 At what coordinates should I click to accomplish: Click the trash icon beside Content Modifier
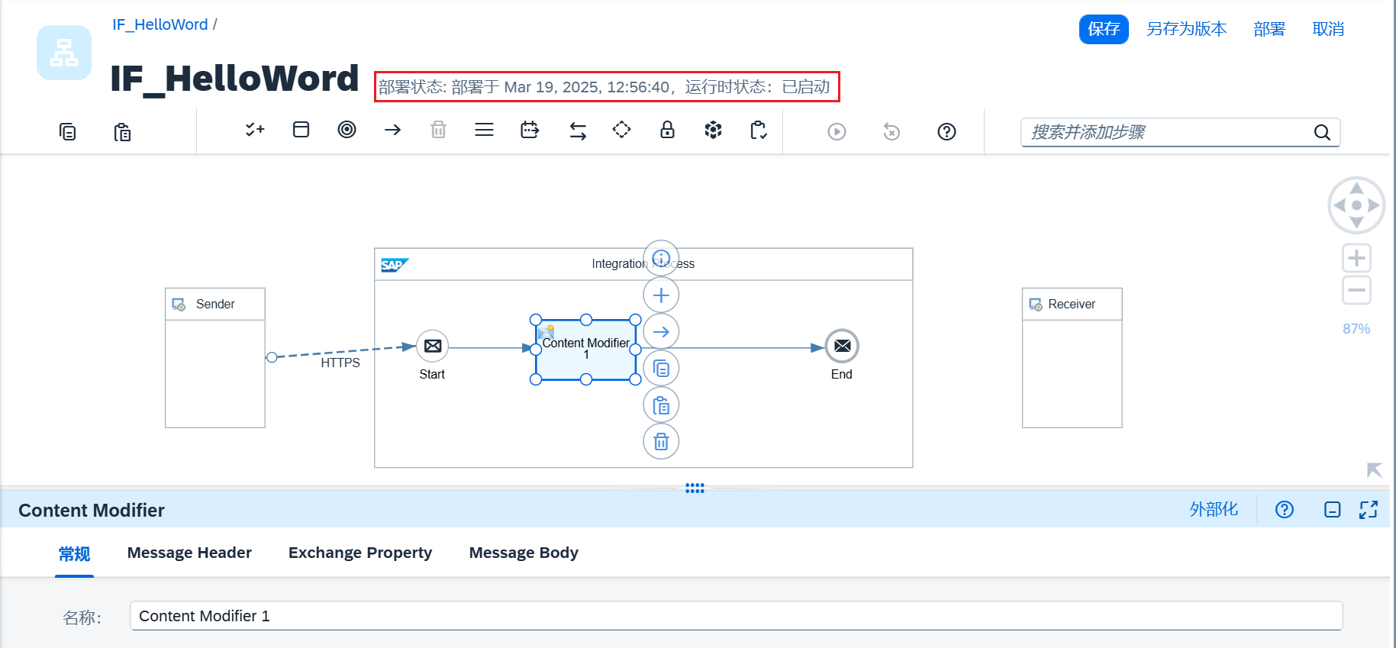661,442
